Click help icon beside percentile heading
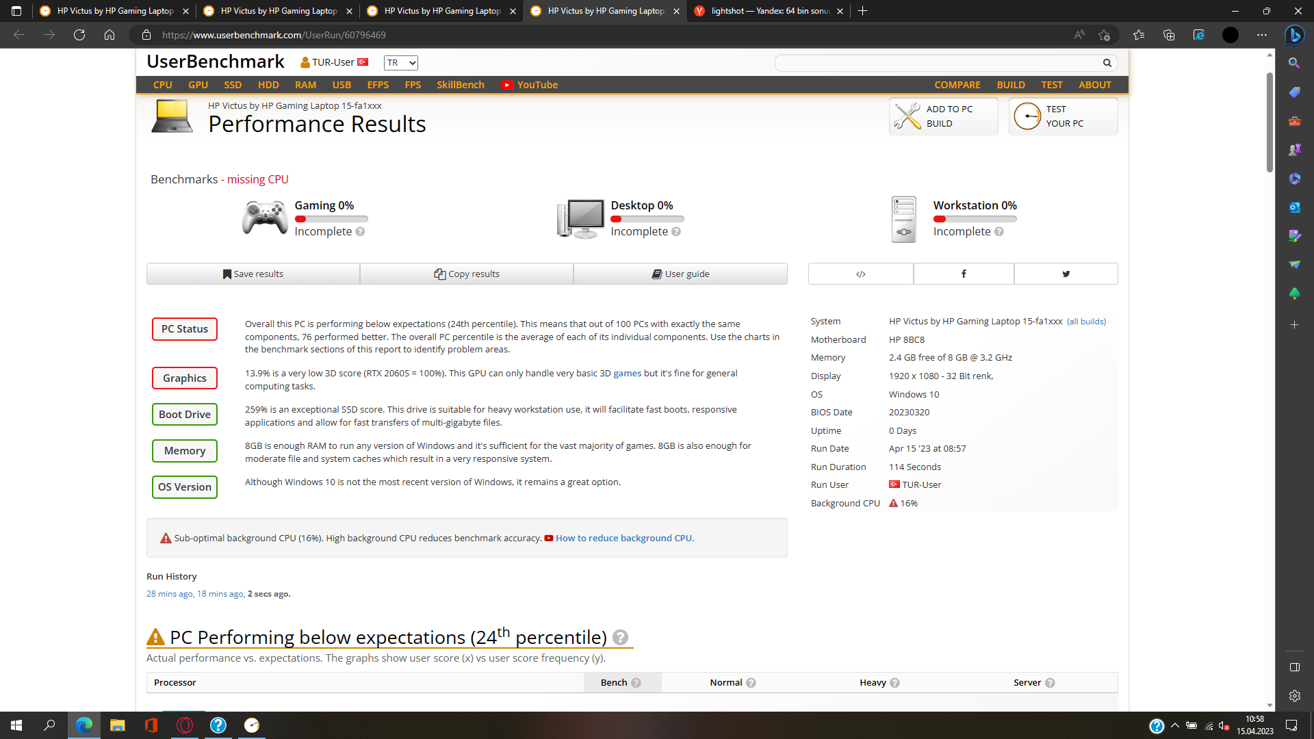 pyautogui.click(x=620, y=637)
